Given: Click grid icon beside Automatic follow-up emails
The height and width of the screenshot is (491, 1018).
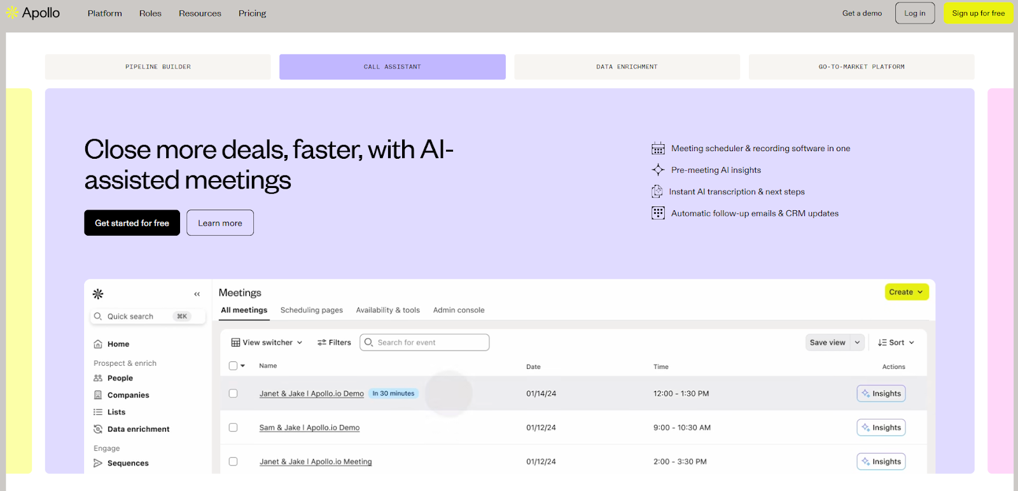Looking at the screenshot, I should 658,213.
